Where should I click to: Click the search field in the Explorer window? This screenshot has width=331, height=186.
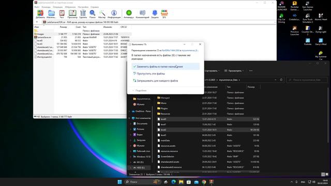(307, 80)
